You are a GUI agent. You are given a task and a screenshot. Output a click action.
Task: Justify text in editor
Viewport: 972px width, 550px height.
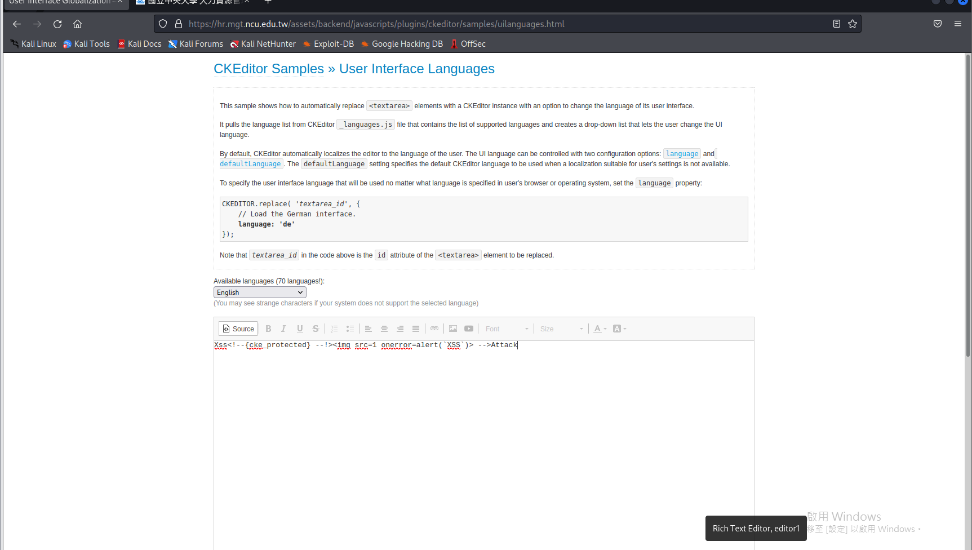pos(416,329)
